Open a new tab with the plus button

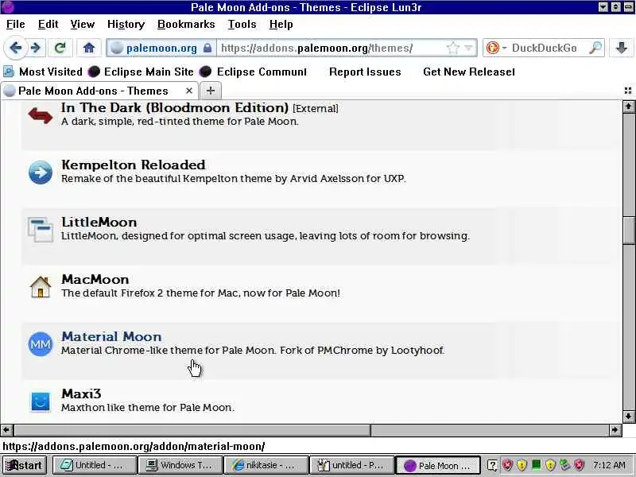[x=210, y=91]
